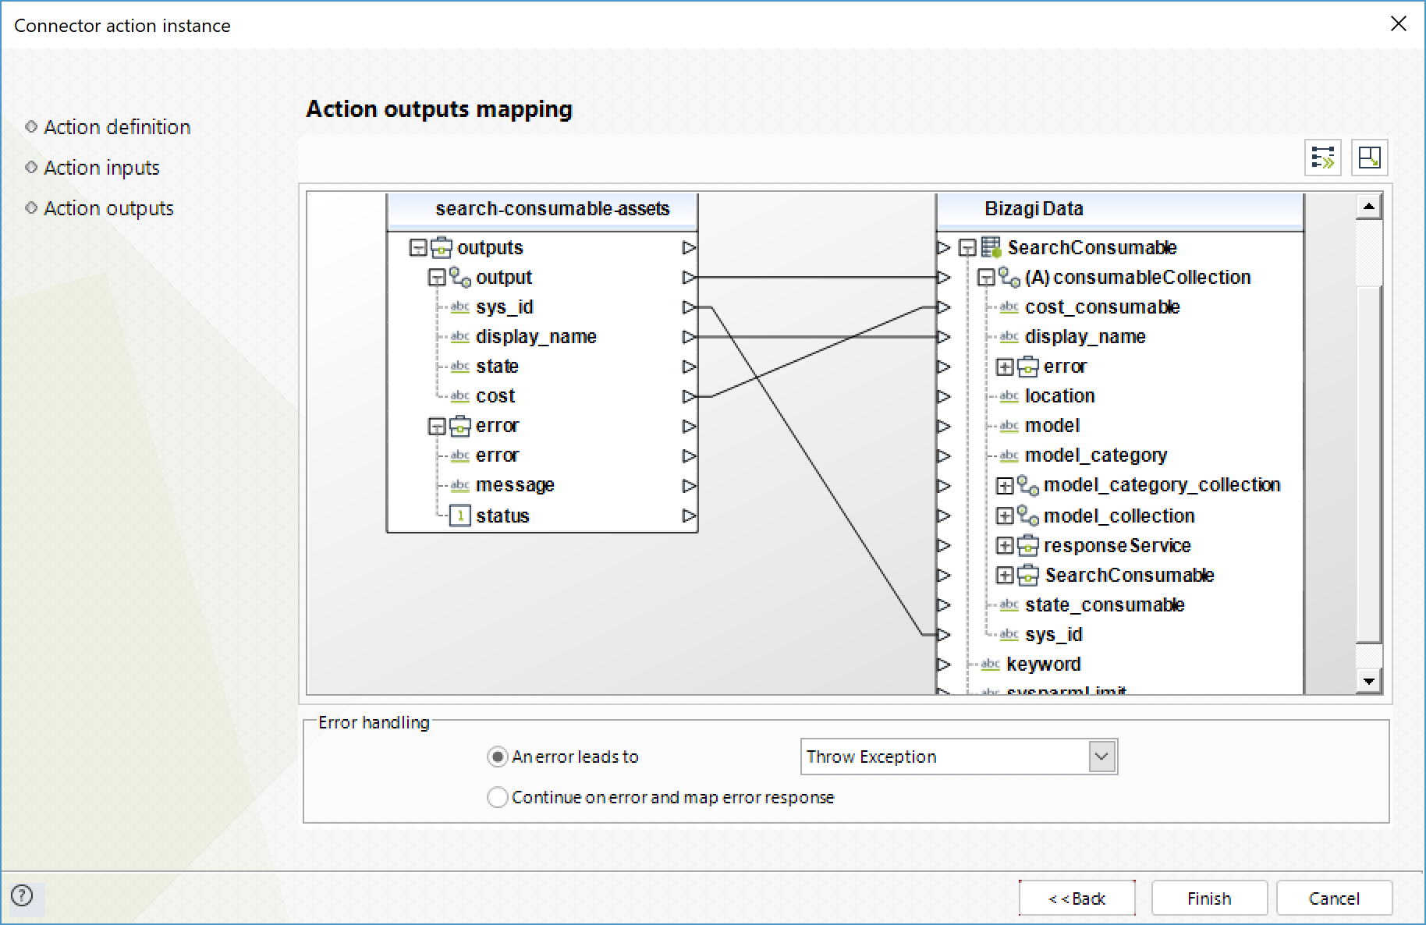Click the icon of model_category_collection
Screen dimensions: 1426x925
click(x=1028, y=485)
